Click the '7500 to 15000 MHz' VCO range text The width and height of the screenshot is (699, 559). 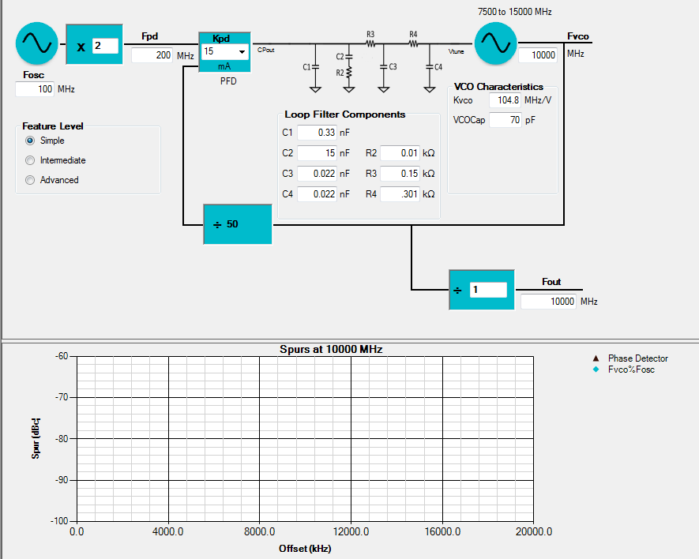pyautogui.click(x=515, y=12)
